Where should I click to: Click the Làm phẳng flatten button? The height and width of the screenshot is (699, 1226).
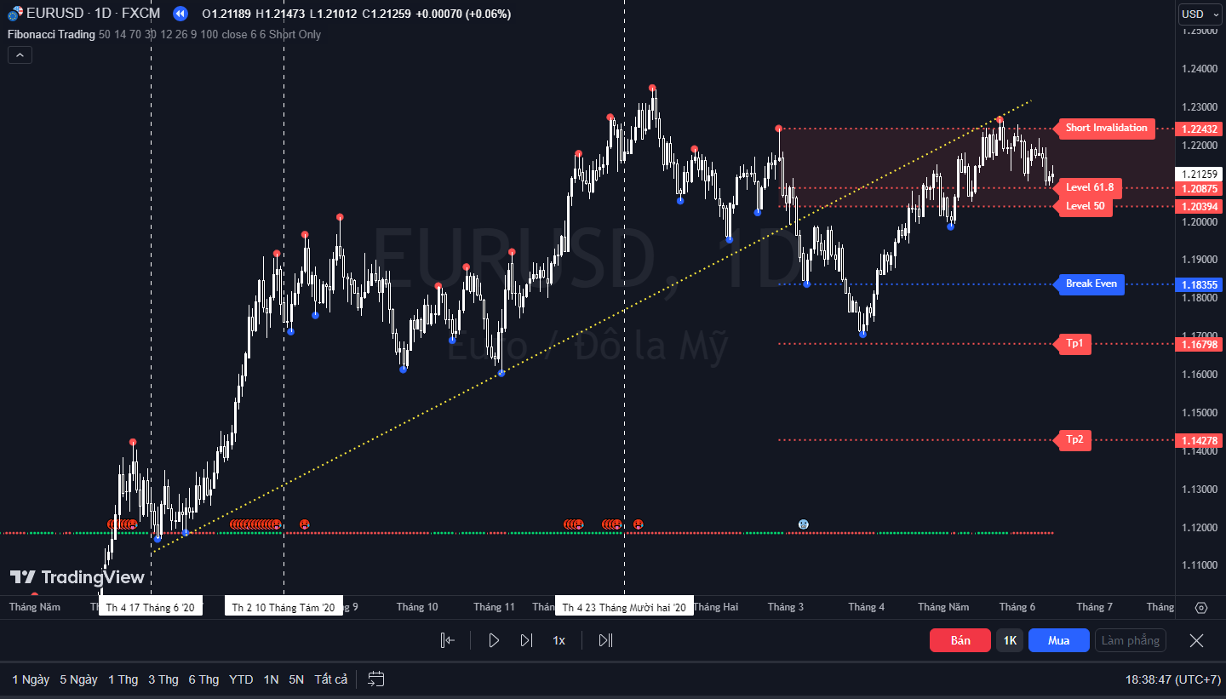coord(1131,640)
